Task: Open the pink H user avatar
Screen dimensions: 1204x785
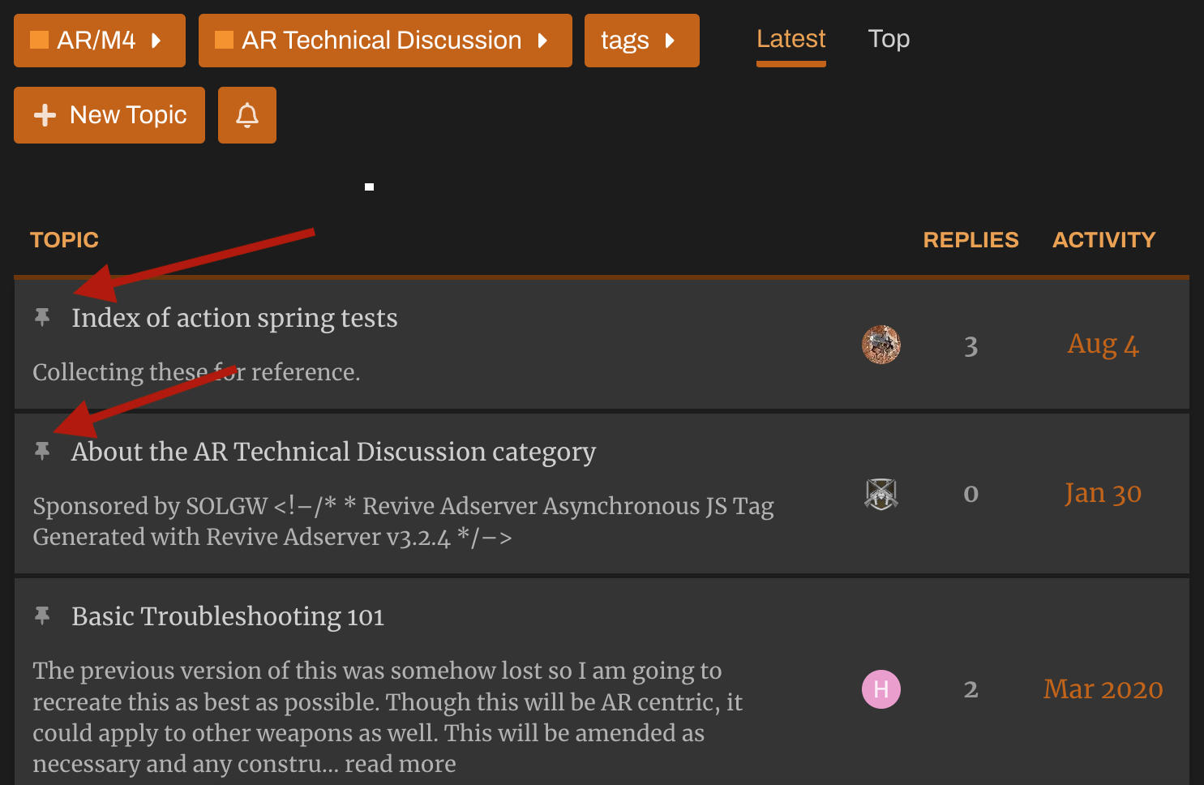Action: point(881,689)
